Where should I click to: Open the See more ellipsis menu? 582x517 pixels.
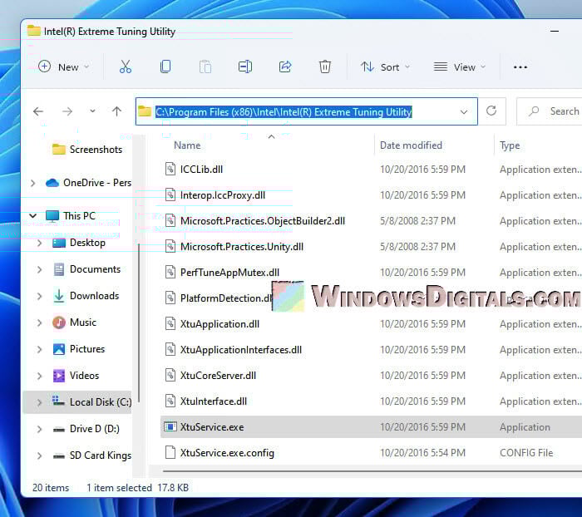(x=520, y=67)
